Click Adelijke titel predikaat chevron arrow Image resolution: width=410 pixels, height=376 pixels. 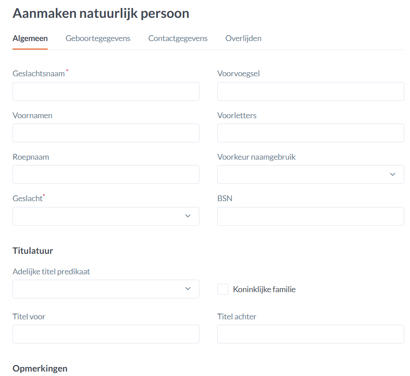[188, 289]
